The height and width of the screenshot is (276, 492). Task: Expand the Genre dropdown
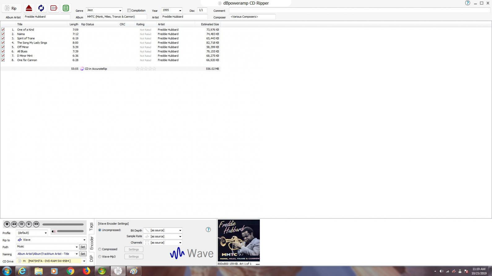pos(120,10)
